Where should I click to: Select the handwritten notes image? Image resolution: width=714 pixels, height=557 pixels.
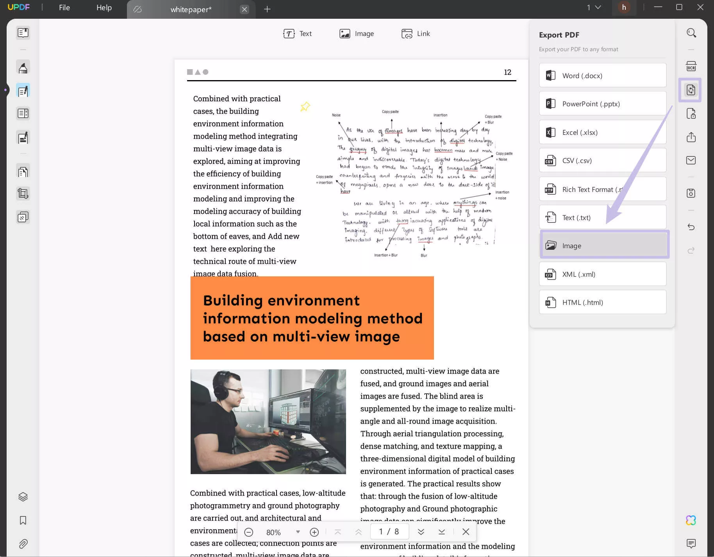click(x=414, y=184)
